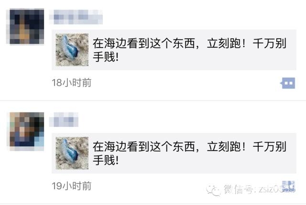Open the jellyfish thumbnail in the first shared article

pyautogui.click(x=72, y=50)
